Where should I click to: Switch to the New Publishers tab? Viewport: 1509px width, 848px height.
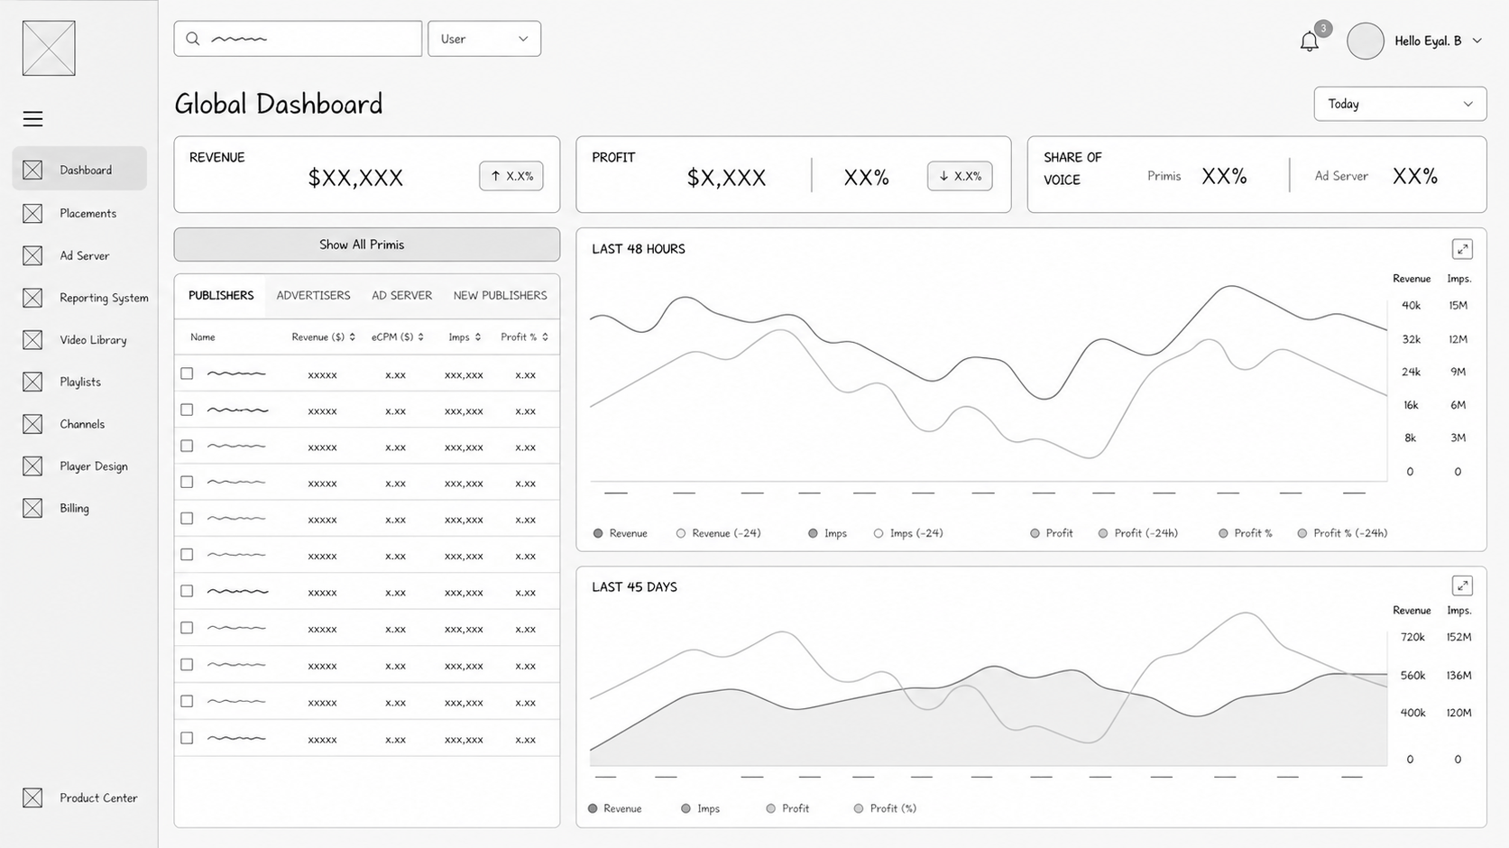point(500,296)
